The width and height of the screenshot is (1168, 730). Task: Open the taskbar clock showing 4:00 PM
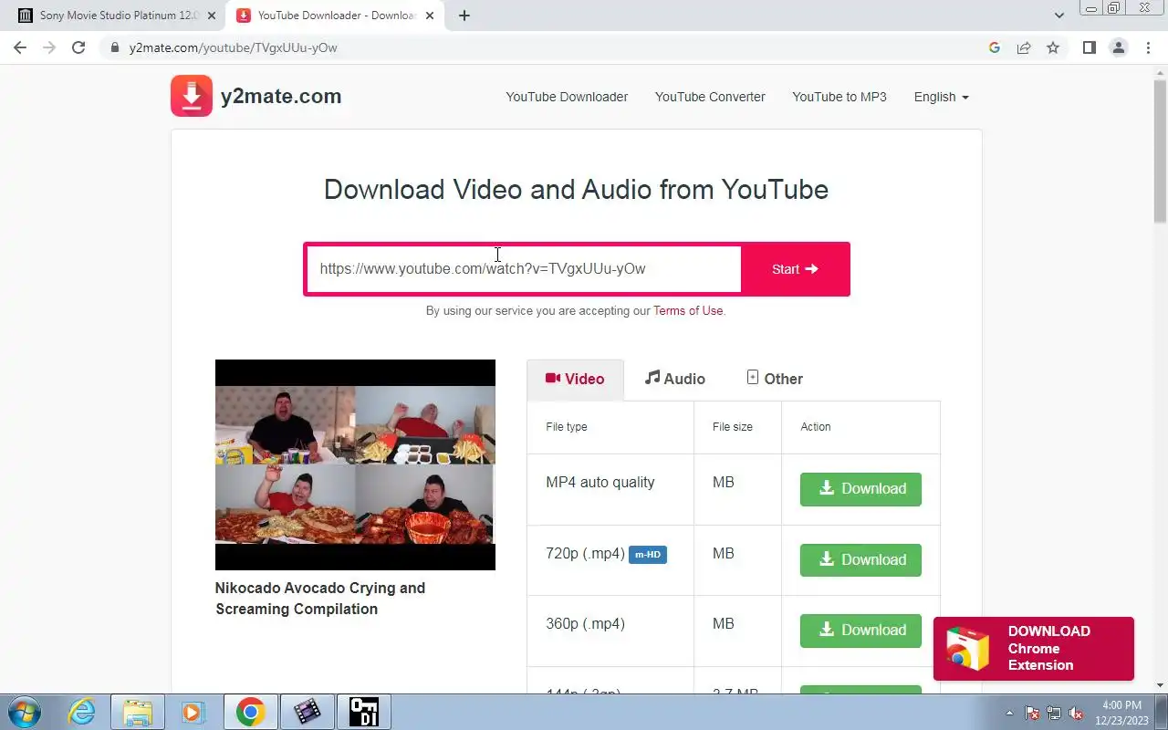[1122, 713]
